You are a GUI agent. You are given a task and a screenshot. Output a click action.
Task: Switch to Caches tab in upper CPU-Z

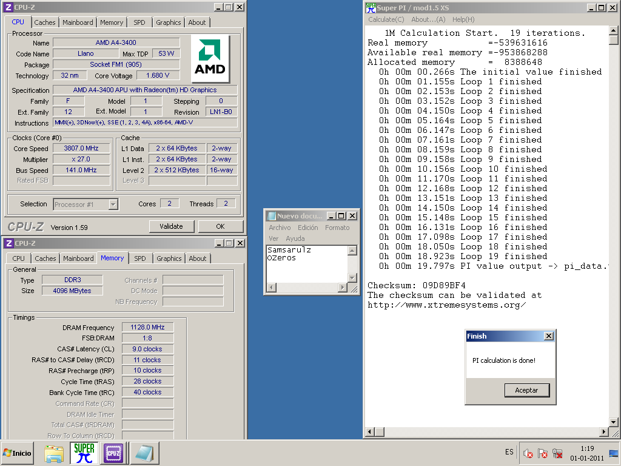click(x=45, y=22)
